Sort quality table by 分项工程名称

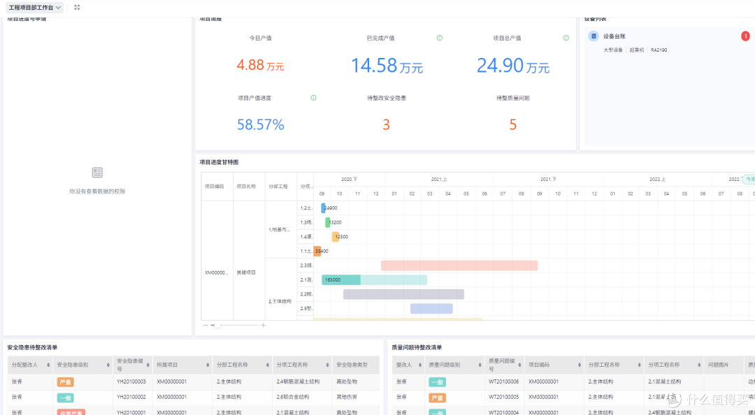pos(699,365)
